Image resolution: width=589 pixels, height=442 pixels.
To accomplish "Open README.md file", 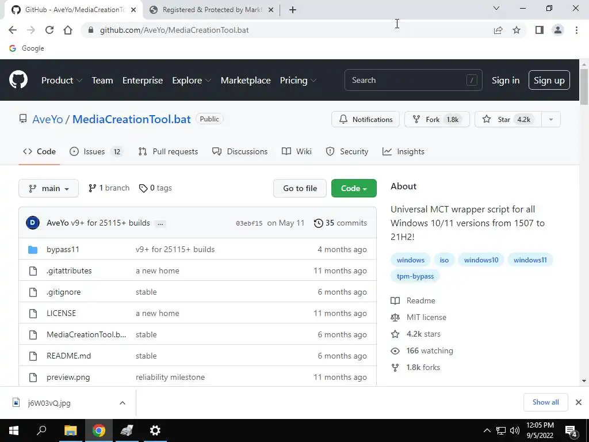I will 69,356.
